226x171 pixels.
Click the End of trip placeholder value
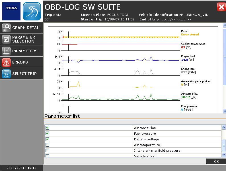tap(176, 19)
